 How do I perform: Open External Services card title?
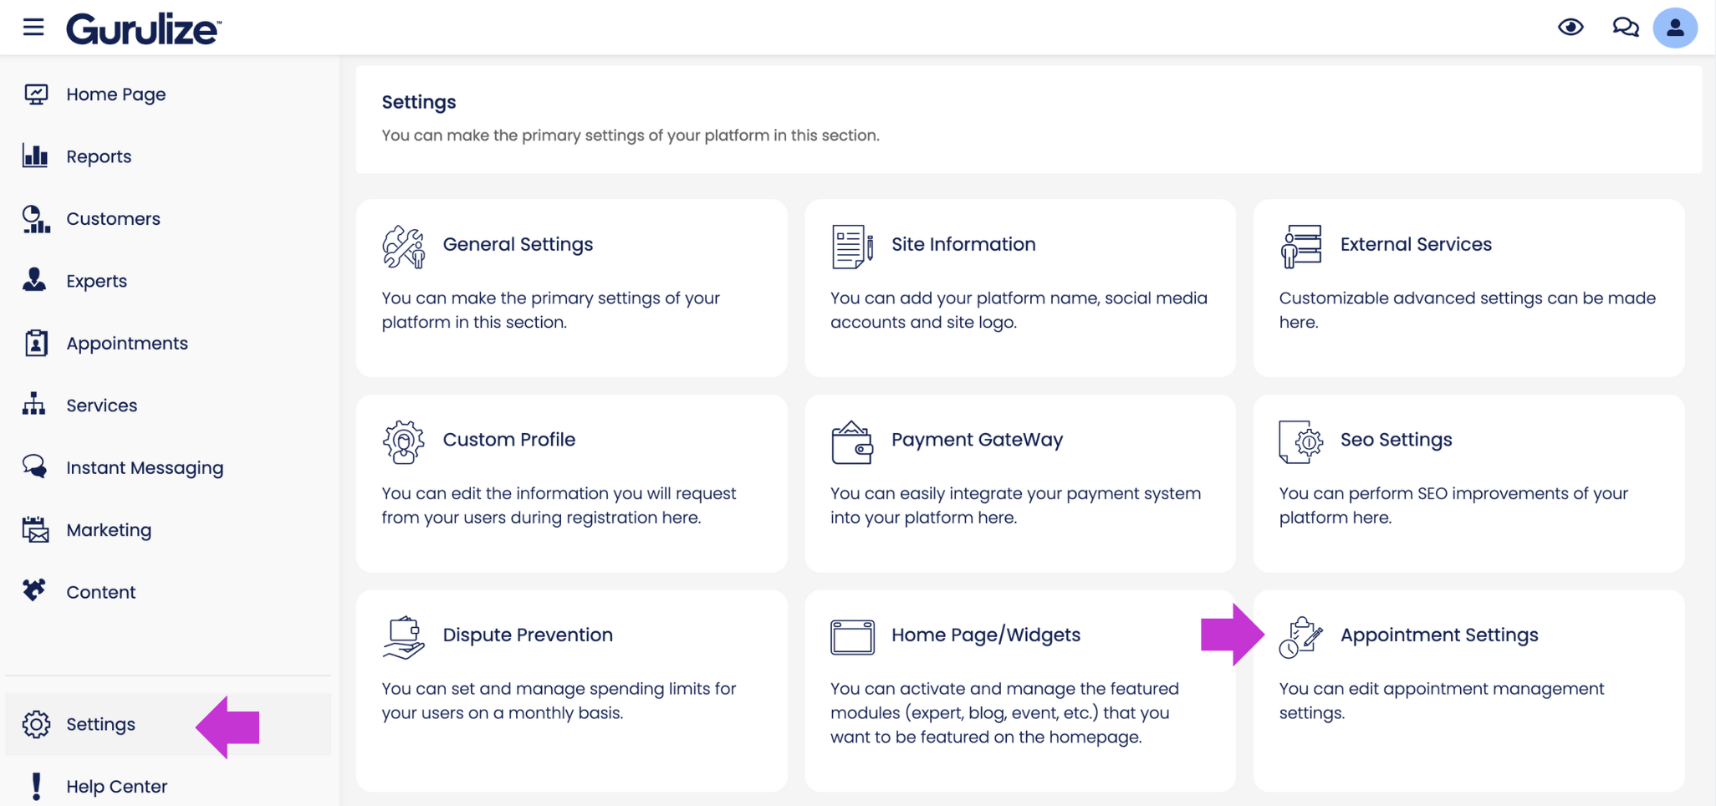tap(1416, 244)
